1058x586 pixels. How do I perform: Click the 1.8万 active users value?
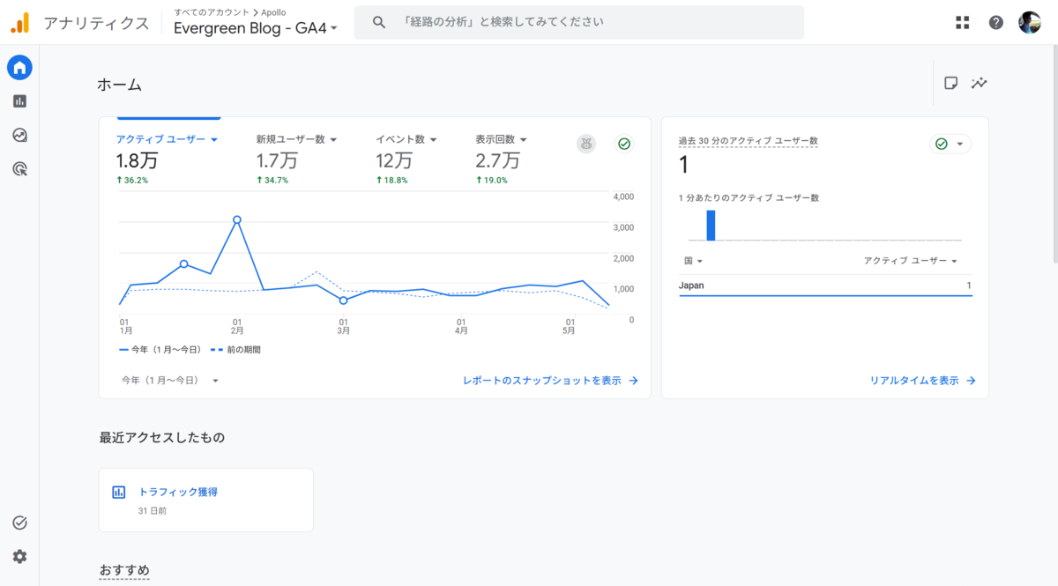click(x=137, y=161)
